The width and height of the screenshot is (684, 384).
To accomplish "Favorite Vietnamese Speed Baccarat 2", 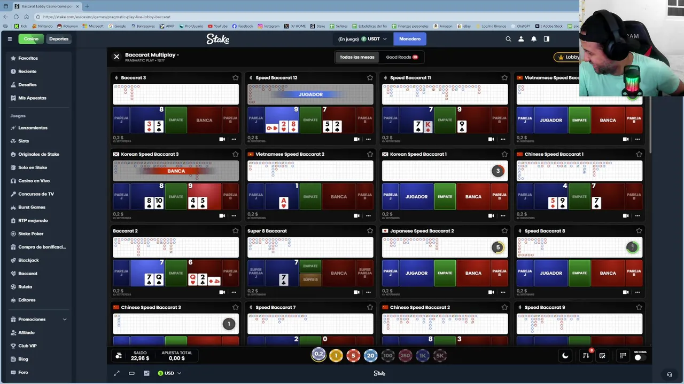I will pos(370,154).
